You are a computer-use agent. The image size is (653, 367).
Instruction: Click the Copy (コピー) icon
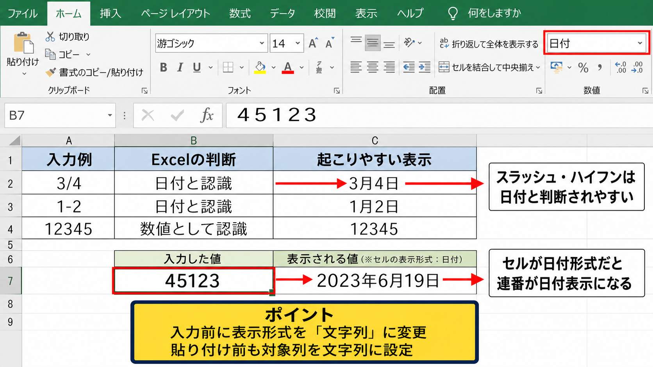pos(50,54)
